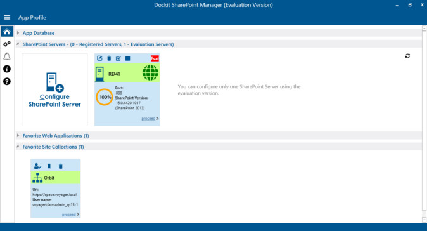Delete the RD41 server with trash icon
Image resolution: width=427 pixels, height=231 pixels.
109,58
